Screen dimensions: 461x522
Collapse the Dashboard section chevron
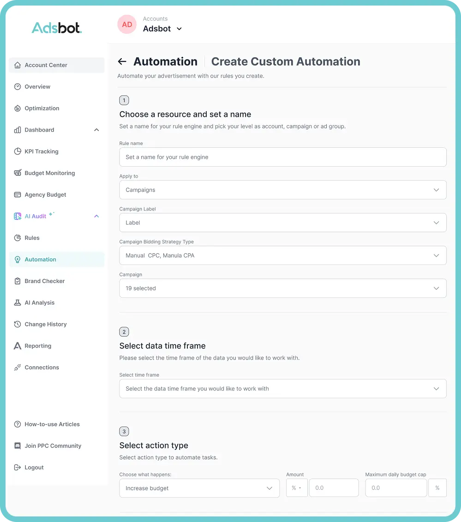96,130
